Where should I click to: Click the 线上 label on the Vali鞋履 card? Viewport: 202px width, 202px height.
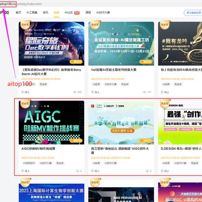97,92
